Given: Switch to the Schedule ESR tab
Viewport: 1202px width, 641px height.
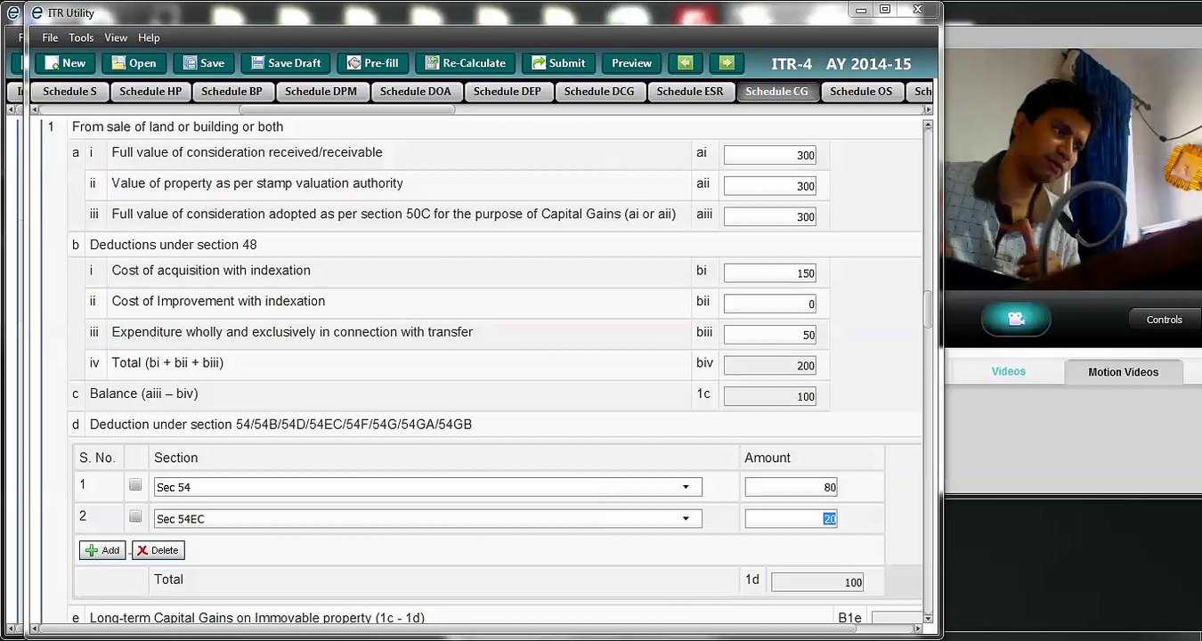Looking at the screenshot, I should [690, 91].
